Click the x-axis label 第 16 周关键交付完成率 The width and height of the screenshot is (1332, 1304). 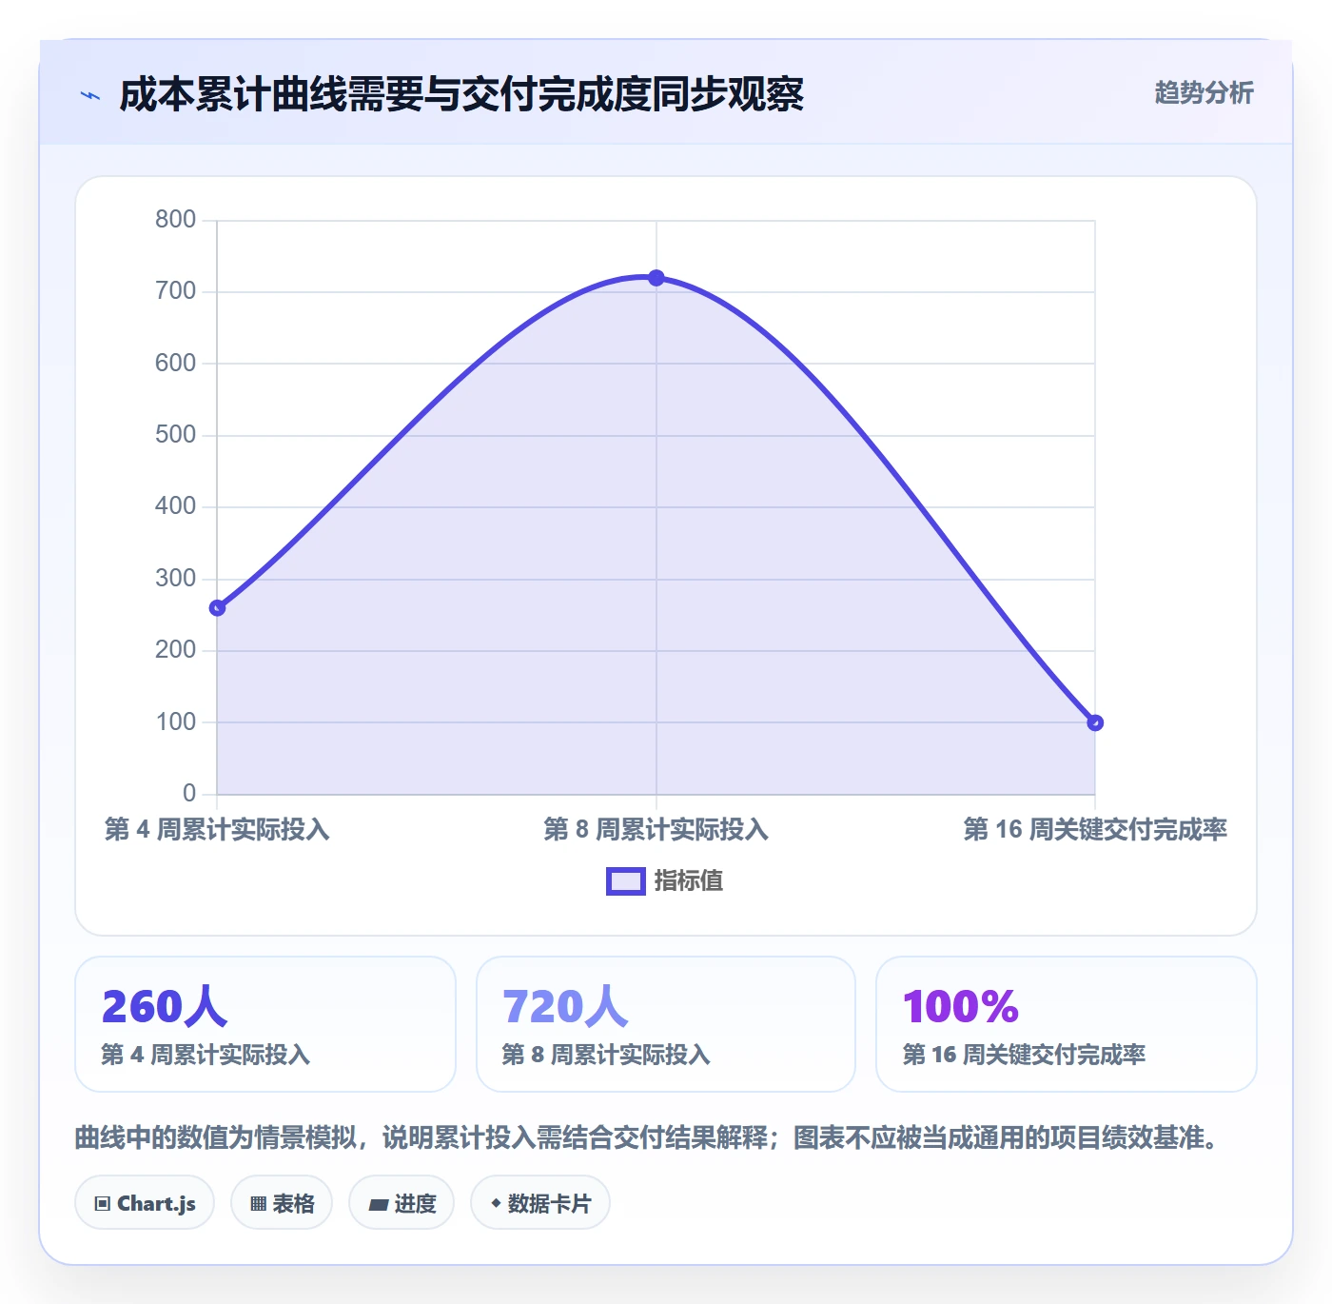pos(1095,830)
